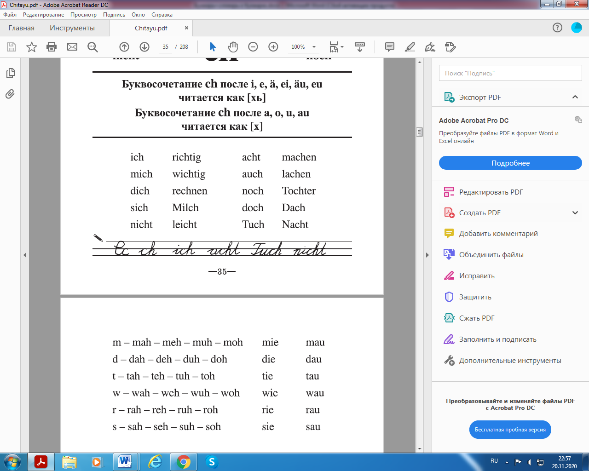Open Skype from taskbar
The width and height of the screenshot is (589, 471).
point(211,462)
